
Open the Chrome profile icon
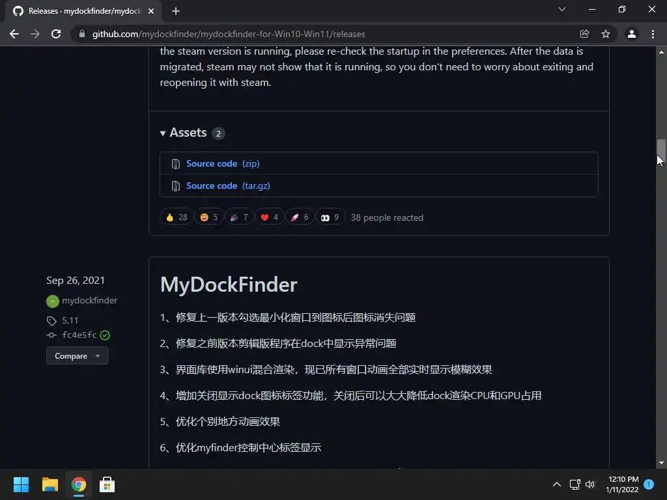pyautogui.click(x=632, y=34)
